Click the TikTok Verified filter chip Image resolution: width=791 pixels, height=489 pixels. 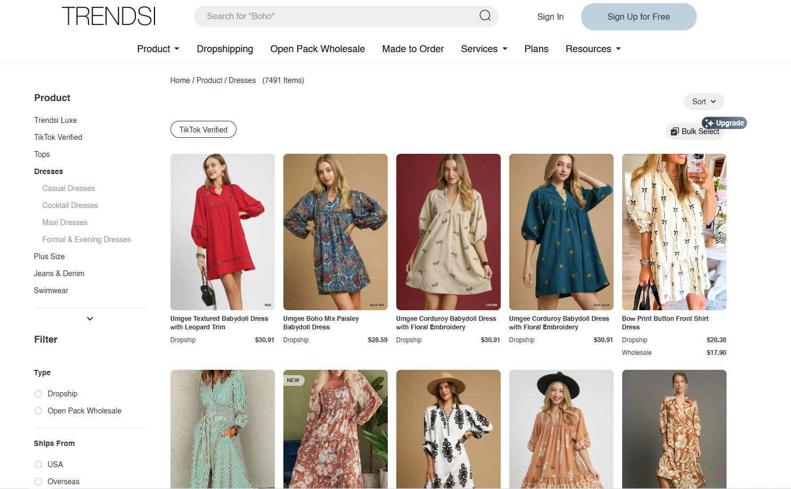[x=203, y=130]
